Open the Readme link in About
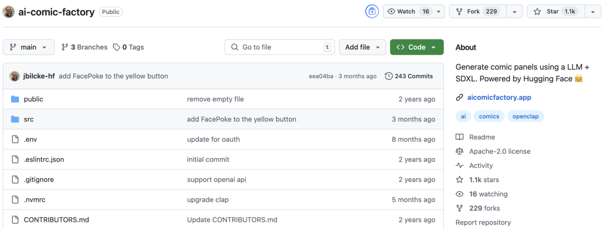 click(475, 137)
